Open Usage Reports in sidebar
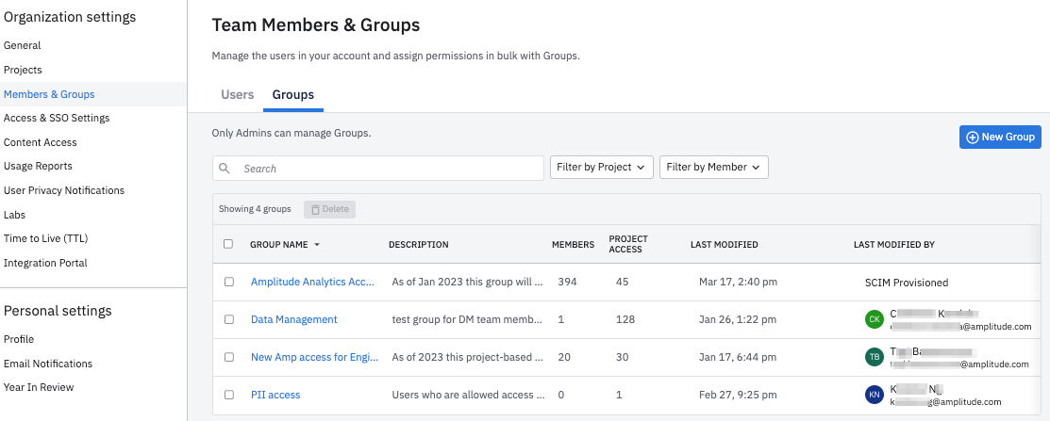1050x421 pixels. 38,166
